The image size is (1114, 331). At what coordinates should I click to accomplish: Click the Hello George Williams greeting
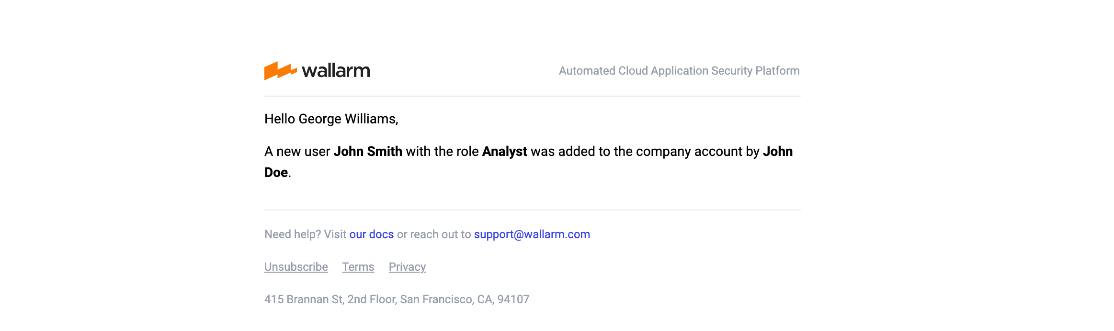tap(331, 119)
